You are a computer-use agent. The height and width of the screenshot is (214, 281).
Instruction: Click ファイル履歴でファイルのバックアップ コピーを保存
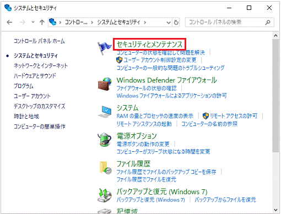tap(166, 172)
